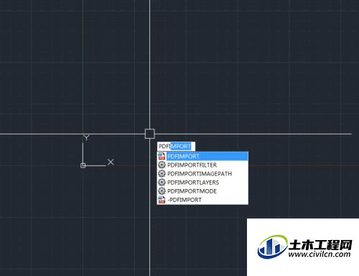Click the blue building logo icon in the watermark
The height and width of the screenshot is (276, 359).
pyautogui.click(x=273, y=247)
